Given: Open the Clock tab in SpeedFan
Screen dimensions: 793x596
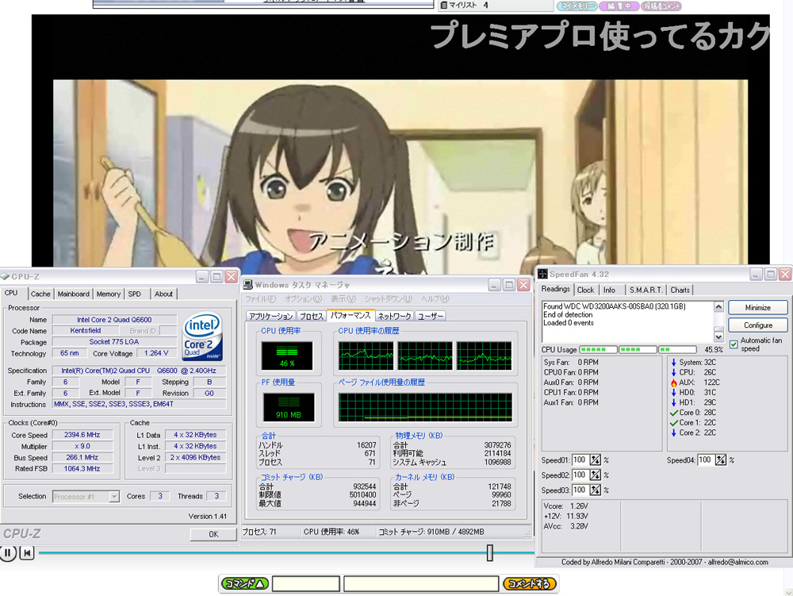Looking at the screenshot, I should click(586, 290).
